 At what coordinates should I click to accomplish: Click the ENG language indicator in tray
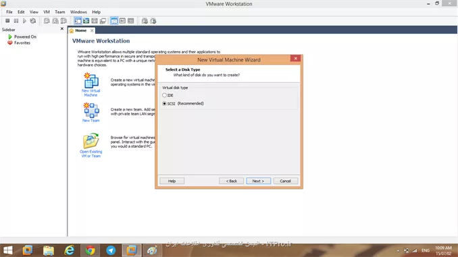point(426,250)
